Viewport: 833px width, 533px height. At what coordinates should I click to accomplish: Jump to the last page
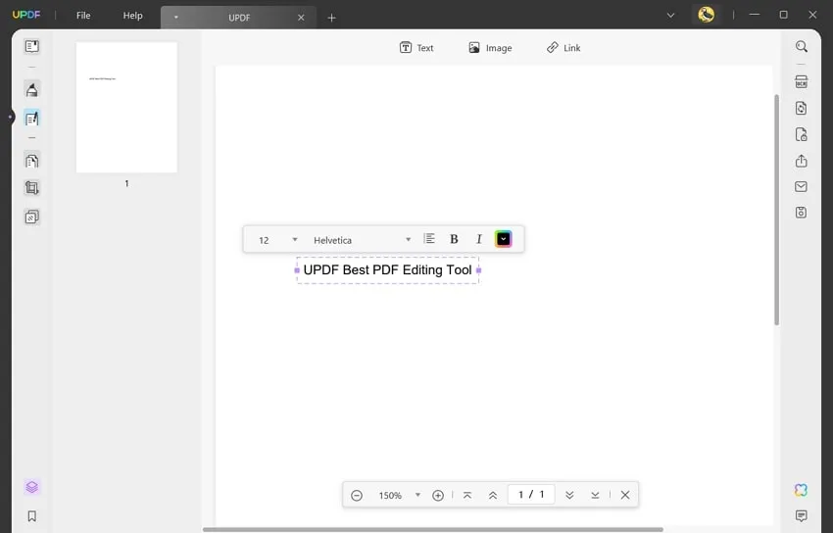[x=595, y=496]
